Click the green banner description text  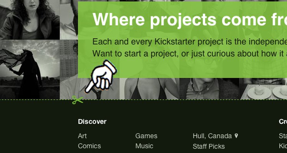tap(190, 47)
